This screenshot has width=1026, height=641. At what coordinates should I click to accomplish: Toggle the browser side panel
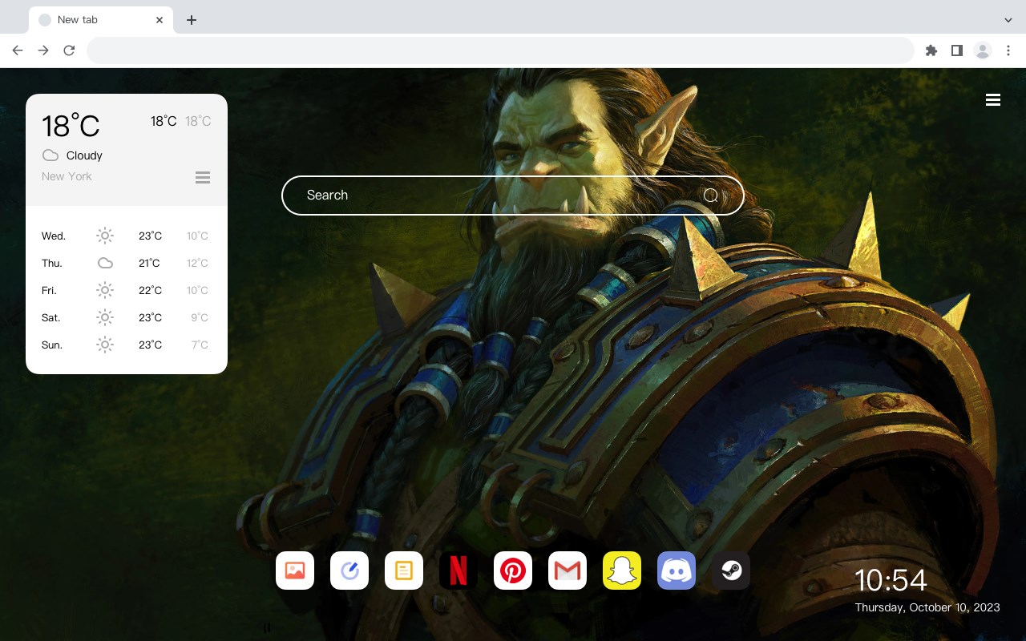(x=956, y=50)
